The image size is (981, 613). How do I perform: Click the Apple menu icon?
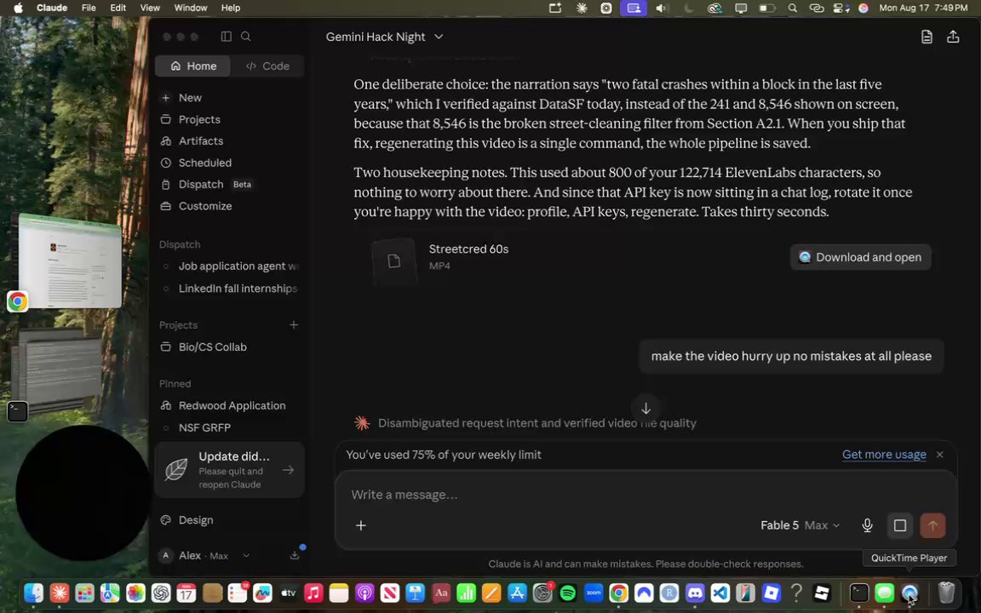tap(18, 9)
